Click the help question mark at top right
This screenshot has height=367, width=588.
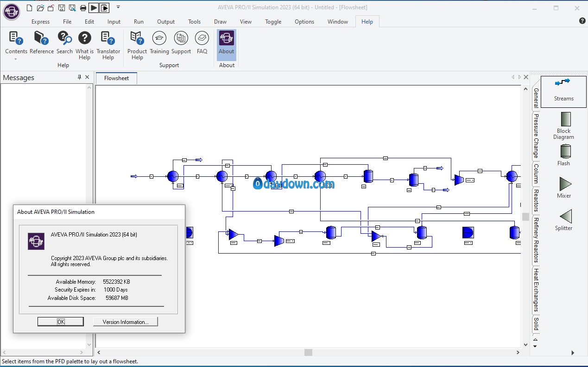click(582, 21)
